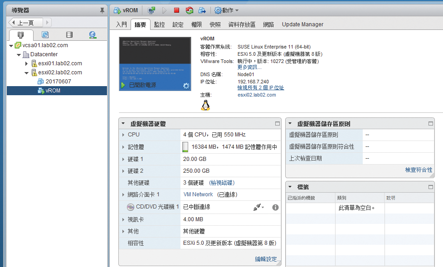443x267 pixels.
Task: Switch to the 監控 tab
Action: coord(159,24)
